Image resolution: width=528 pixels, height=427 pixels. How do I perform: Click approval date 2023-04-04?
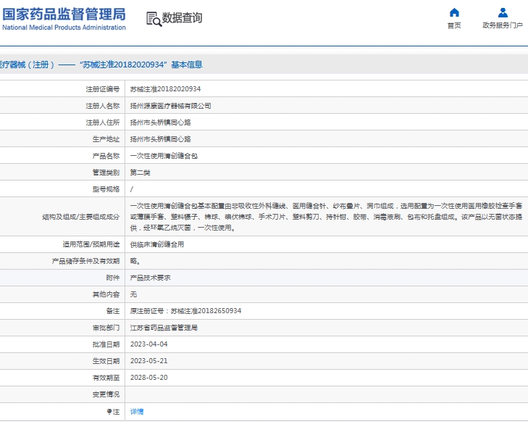click(x=148, y=344)
